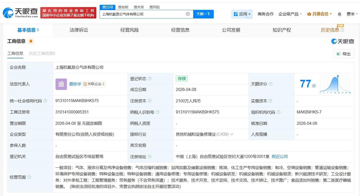
Task: Click the notification bell icon
Action: point(339,13)
